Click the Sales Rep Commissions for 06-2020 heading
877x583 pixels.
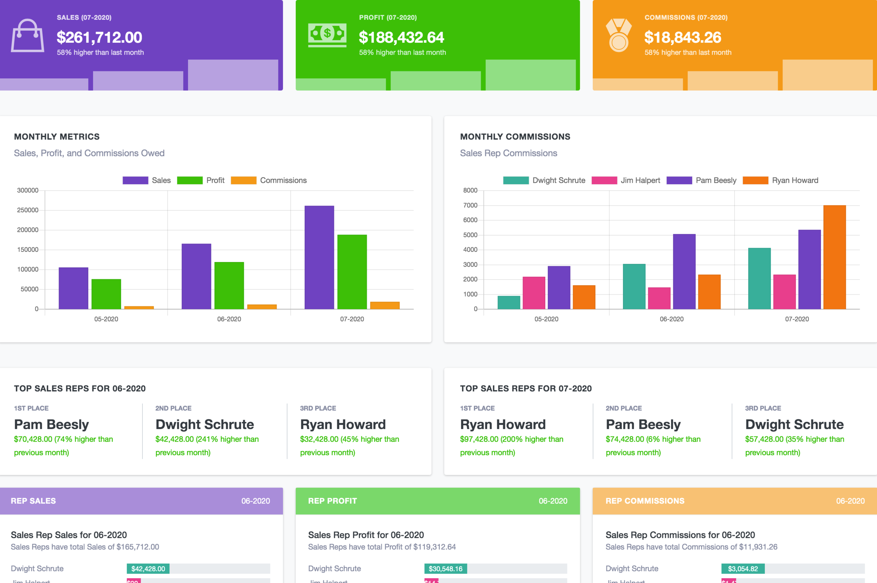[680, 535]
